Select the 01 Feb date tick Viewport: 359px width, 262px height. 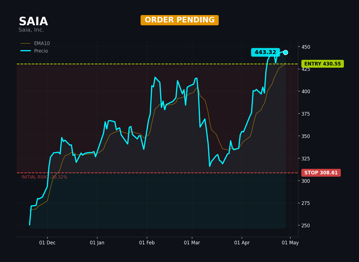tap(147, 243)
